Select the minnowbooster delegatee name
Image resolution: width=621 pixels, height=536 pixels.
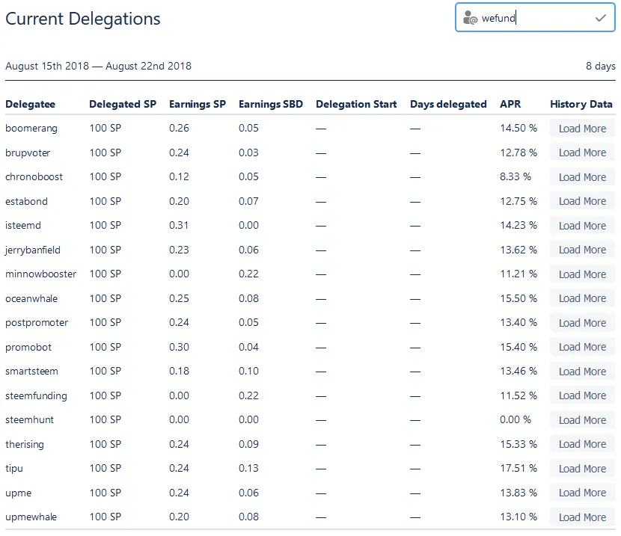click(41, 274)
